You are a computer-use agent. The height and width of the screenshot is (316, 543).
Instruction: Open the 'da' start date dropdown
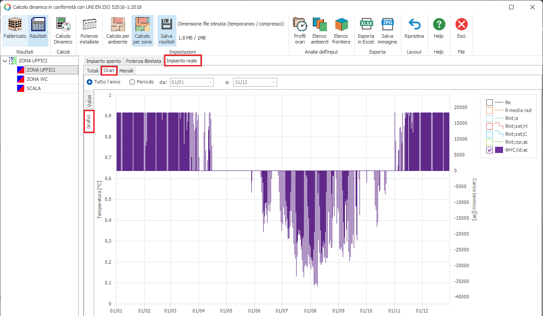coord(210,83)
